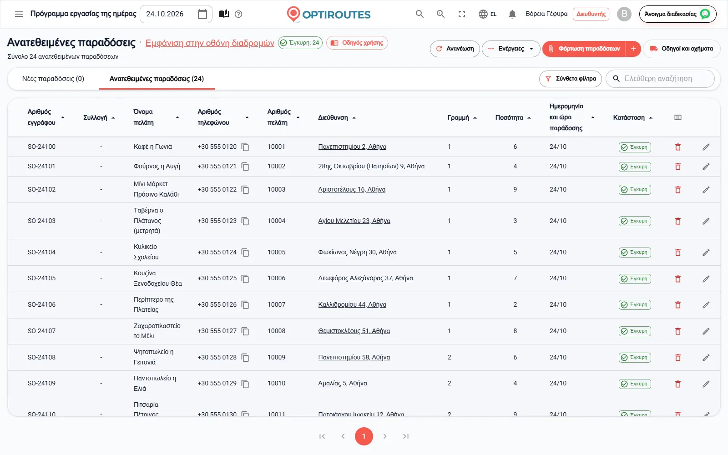
Task: Open address Καλλιδρομίου 44, Αθήνα
Action: tap(352, 305)
